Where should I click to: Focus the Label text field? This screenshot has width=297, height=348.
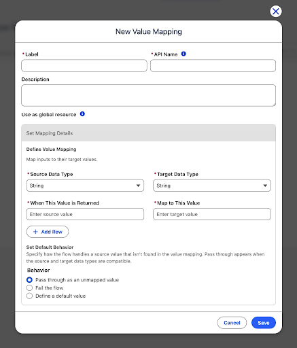pos(84,66)
